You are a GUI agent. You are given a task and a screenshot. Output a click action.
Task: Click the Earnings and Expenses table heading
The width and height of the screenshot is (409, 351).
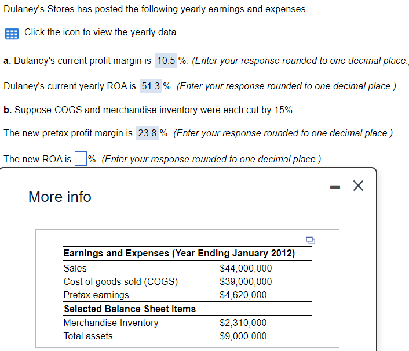[x=179, y=254]
